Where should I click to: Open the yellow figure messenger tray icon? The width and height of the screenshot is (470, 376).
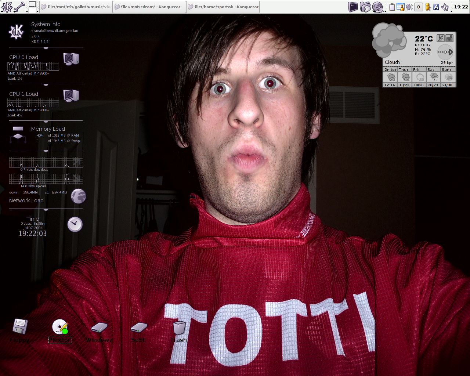coord(428,7)
